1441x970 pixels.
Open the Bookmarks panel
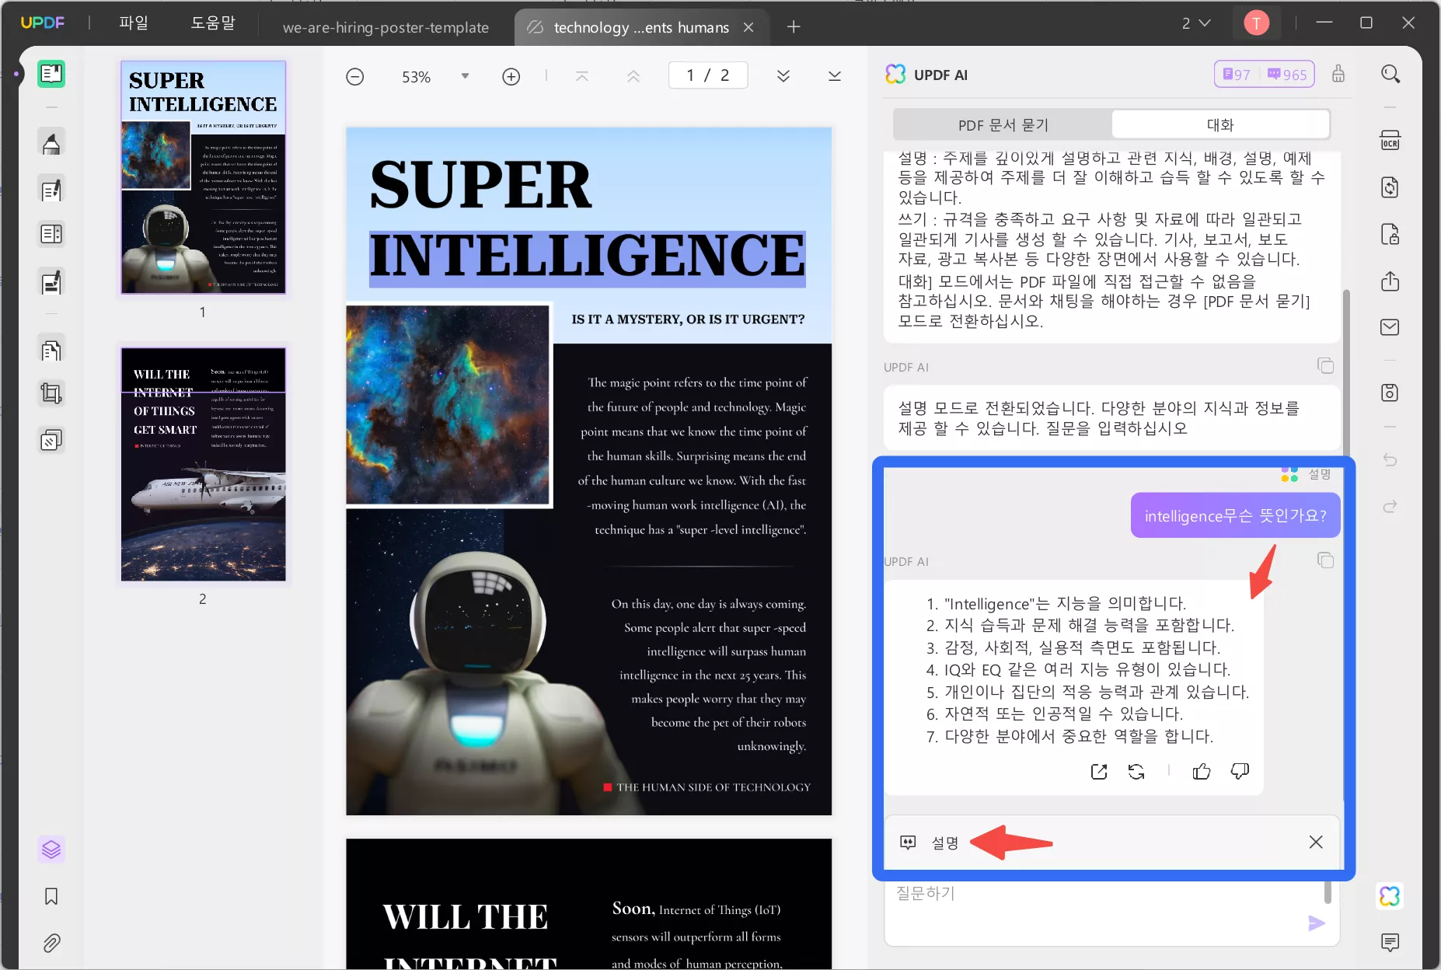pos(51,896)
